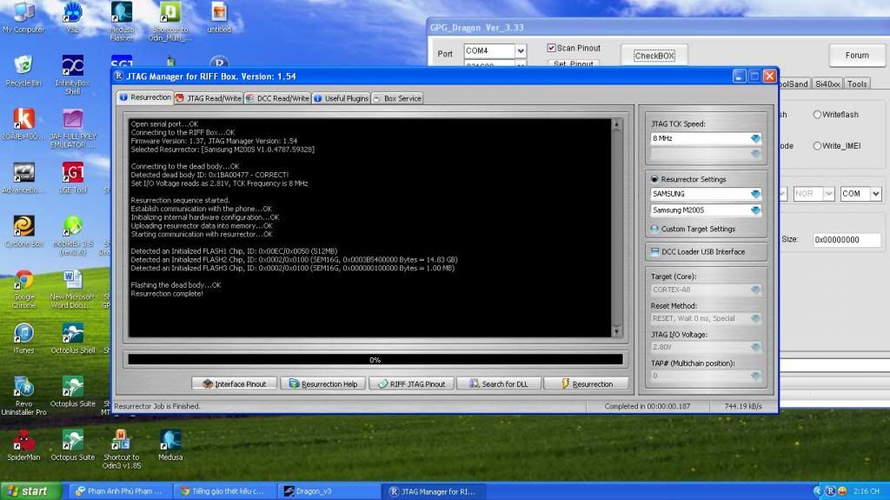Screen dimensions: 890x500
Task: Switch to Dragon_v3 taskbar item
Action: (329, 491)
